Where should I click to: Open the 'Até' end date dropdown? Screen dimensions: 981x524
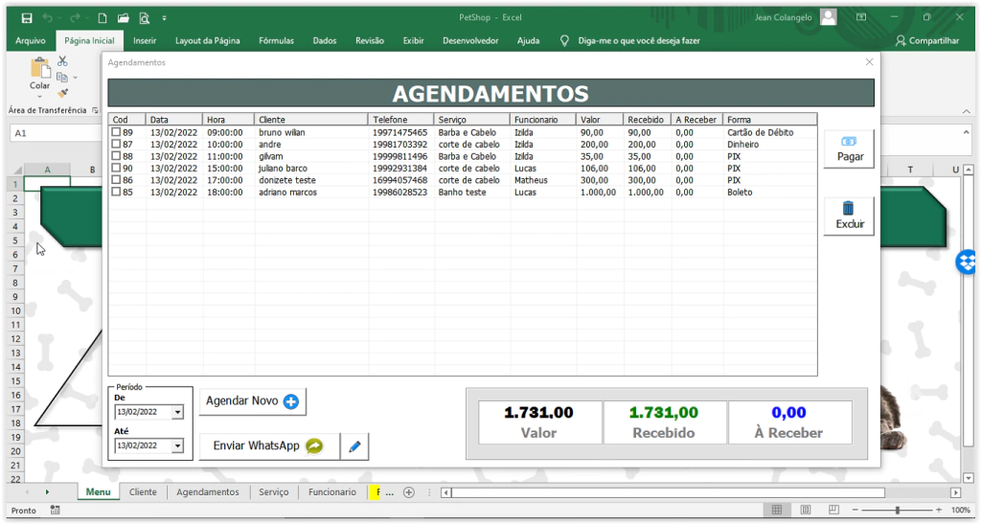[x=177, y=446]
